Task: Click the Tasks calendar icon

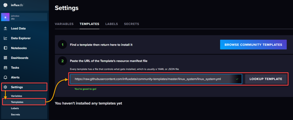Action: click(x=5, y=68)
